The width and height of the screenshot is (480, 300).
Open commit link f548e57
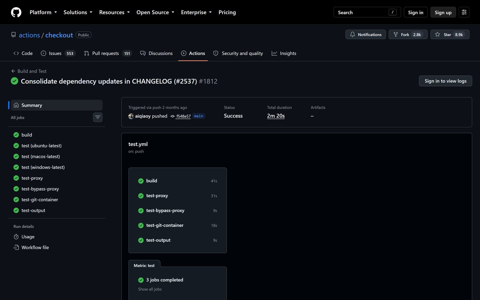pyautogui.click(x=183, y=116)
